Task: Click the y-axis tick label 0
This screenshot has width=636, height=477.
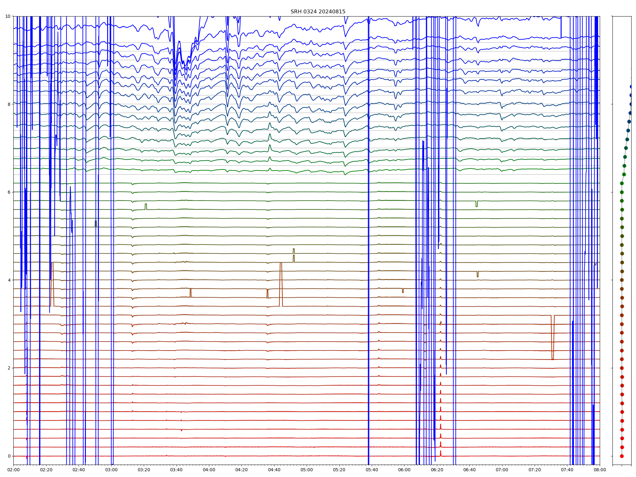Action: coord(9,456)
